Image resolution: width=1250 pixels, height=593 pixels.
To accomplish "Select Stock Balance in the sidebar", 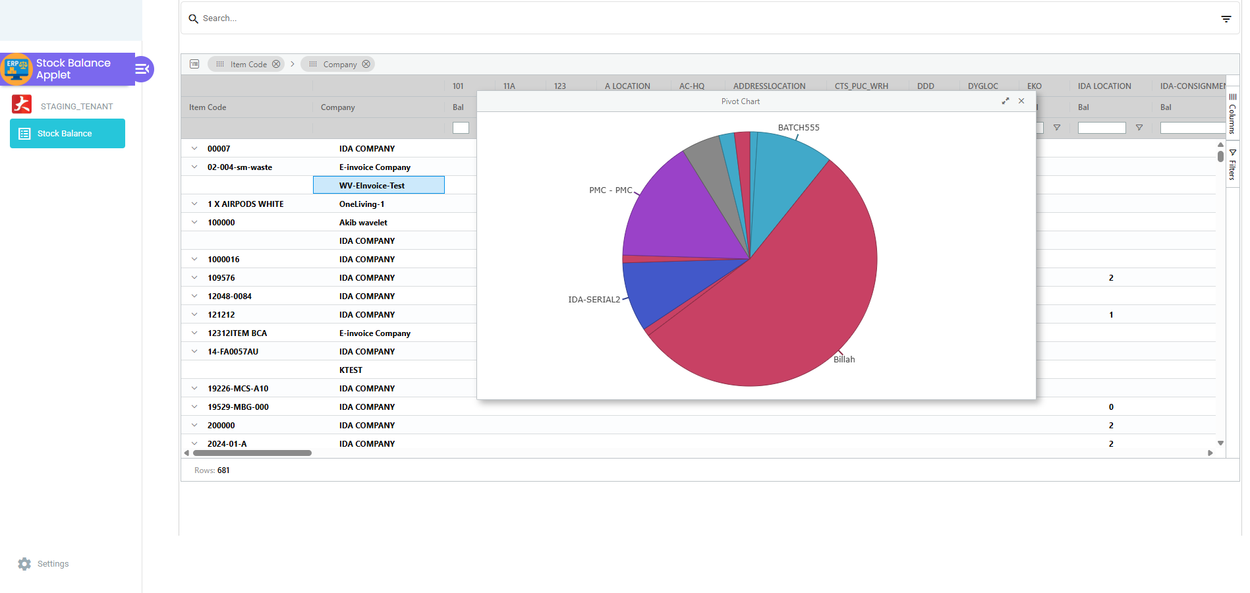I will coord(67,134).
